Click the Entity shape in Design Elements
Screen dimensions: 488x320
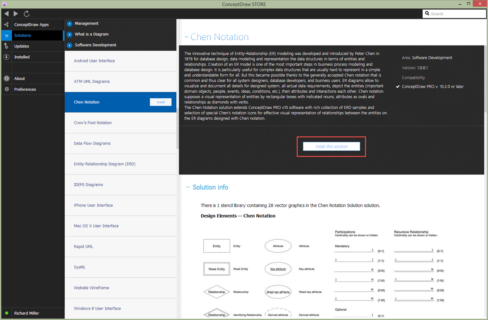click(217, 246)
